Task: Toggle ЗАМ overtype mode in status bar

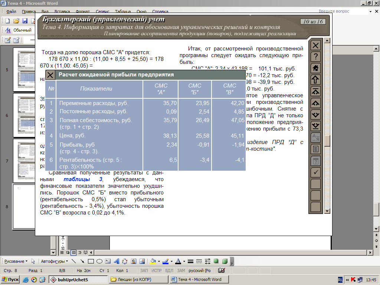Action: point(181,271)
